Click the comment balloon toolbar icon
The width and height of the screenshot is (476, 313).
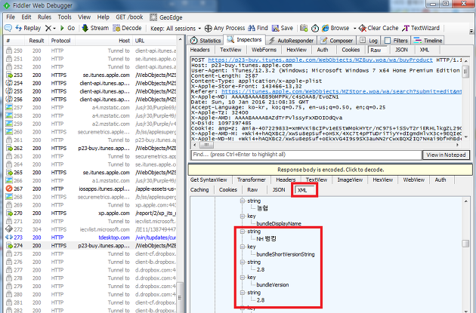8,28
